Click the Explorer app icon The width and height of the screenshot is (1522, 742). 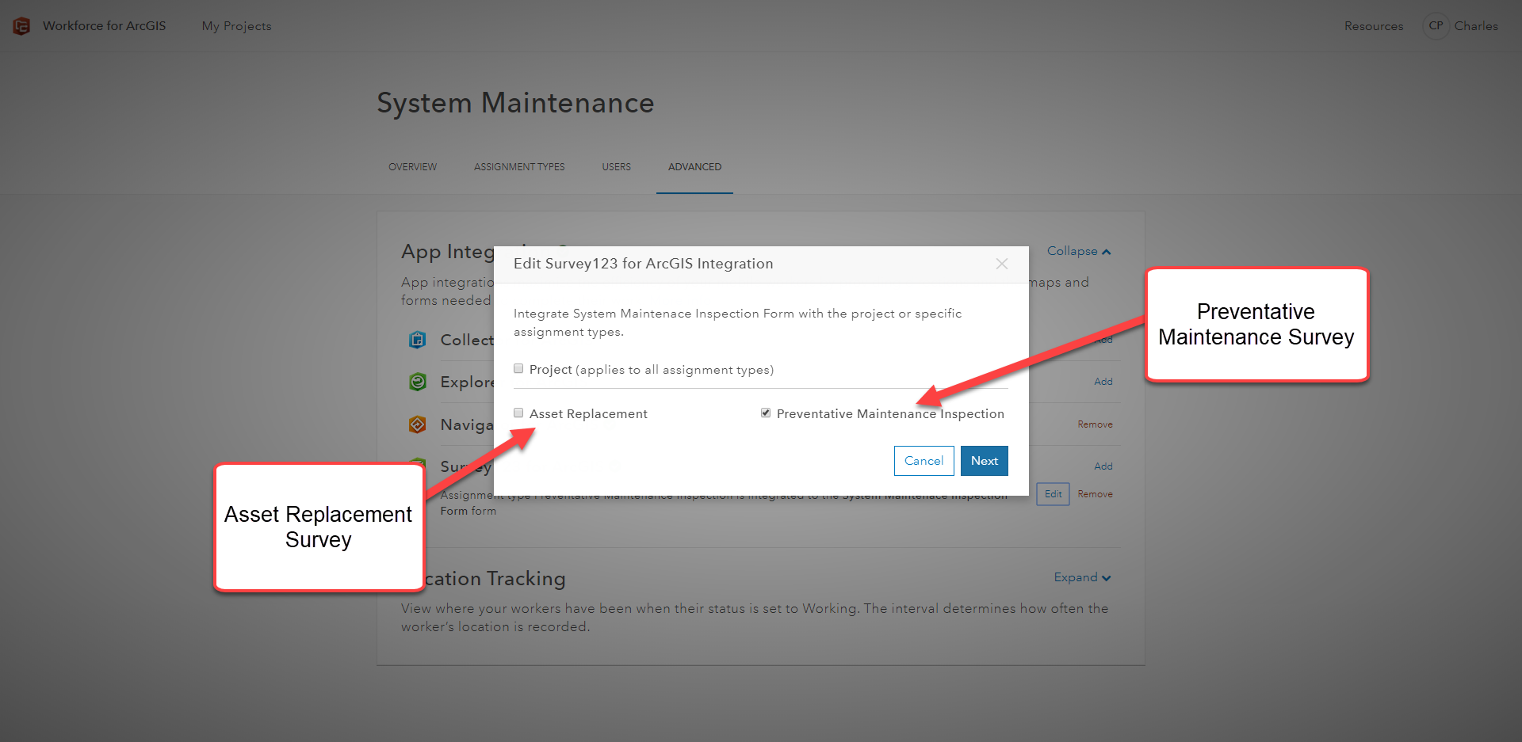tap(417, 382)
